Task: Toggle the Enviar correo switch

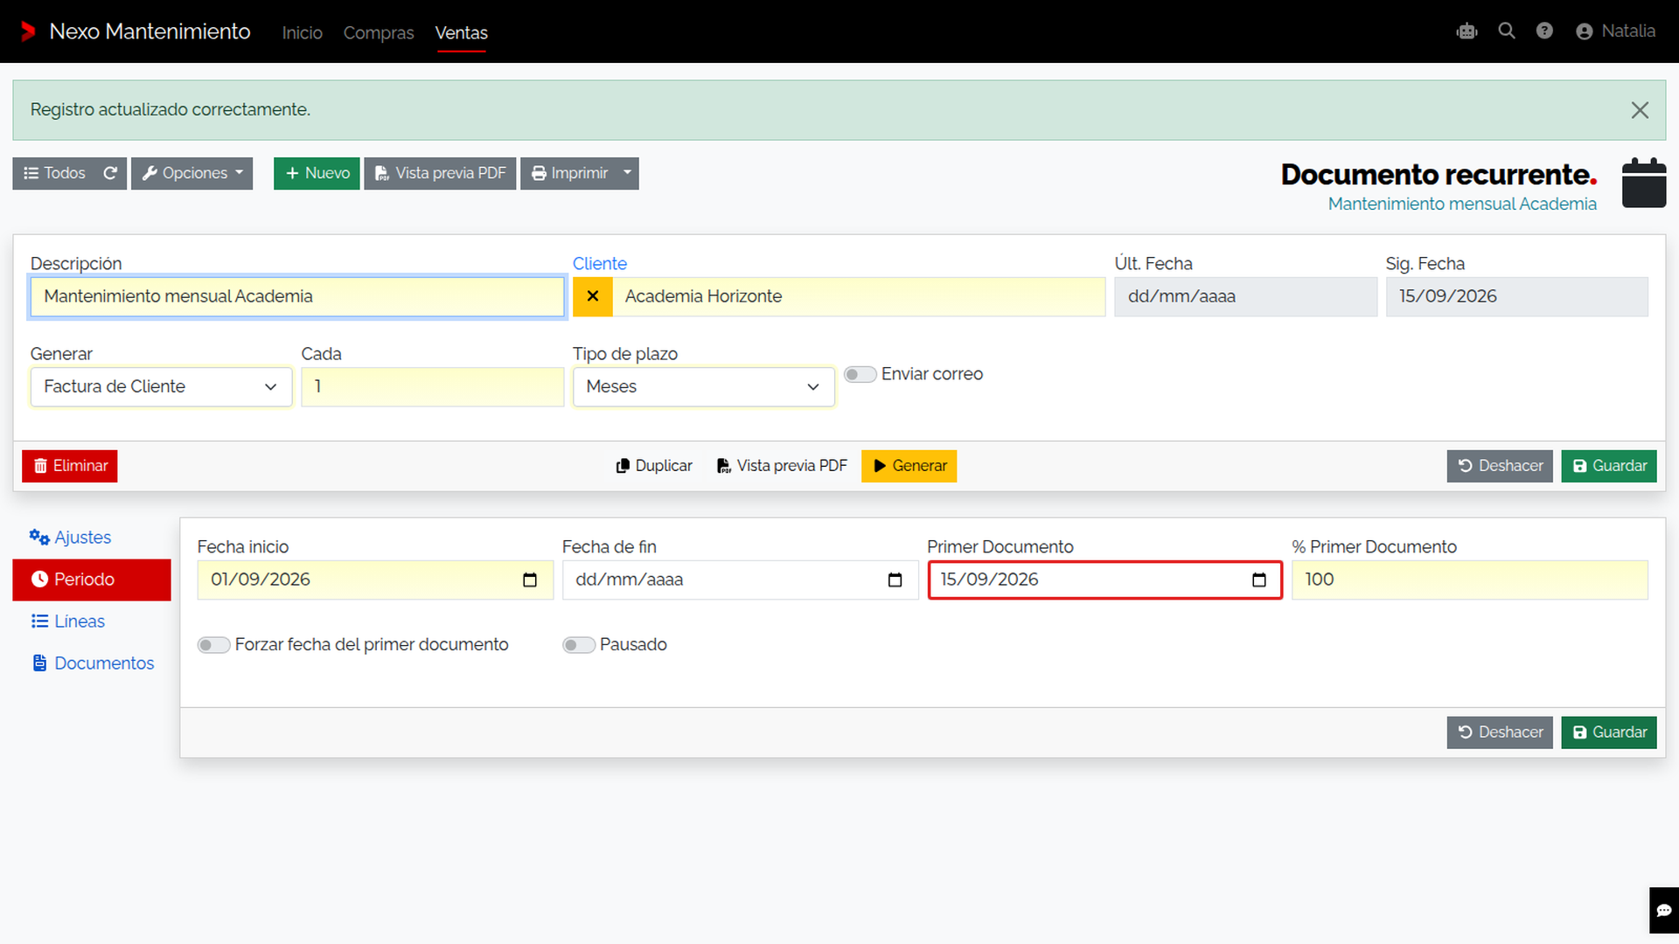Action: [x=860, y=374]
